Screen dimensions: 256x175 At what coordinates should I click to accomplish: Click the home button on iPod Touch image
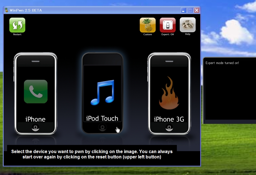102,127
